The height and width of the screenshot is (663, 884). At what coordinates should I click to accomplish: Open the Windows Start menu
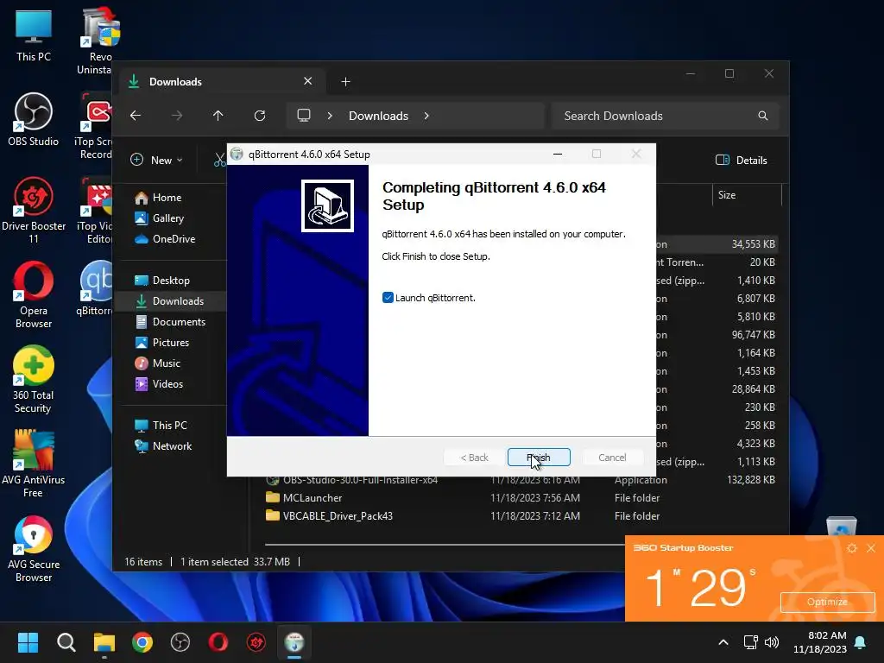[x=28, y=642]
